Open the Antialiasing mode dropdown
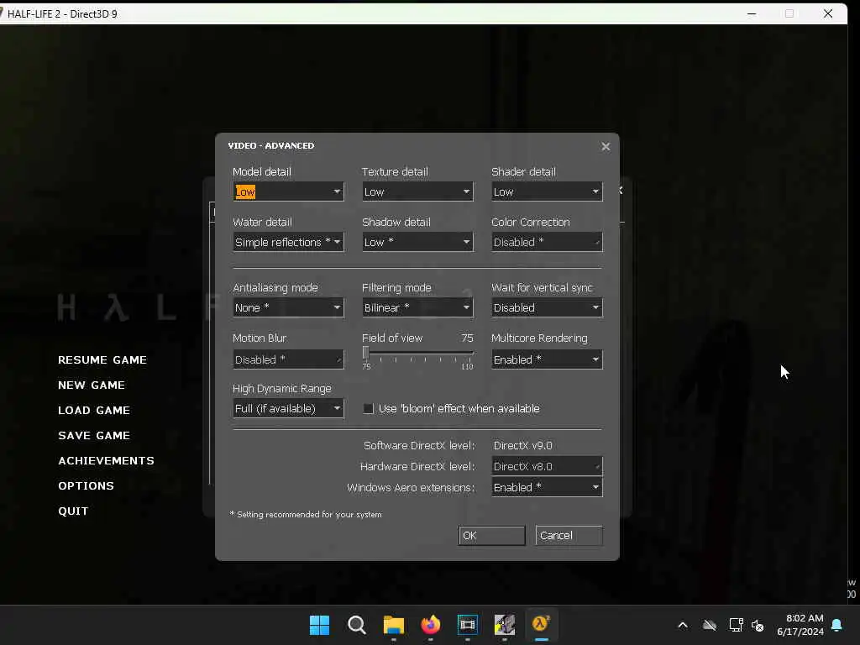860x645 pixels. point(288,307)
